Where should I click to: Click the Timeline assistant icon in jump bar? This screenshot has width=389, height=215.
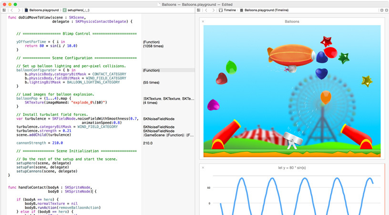(221, 10)
